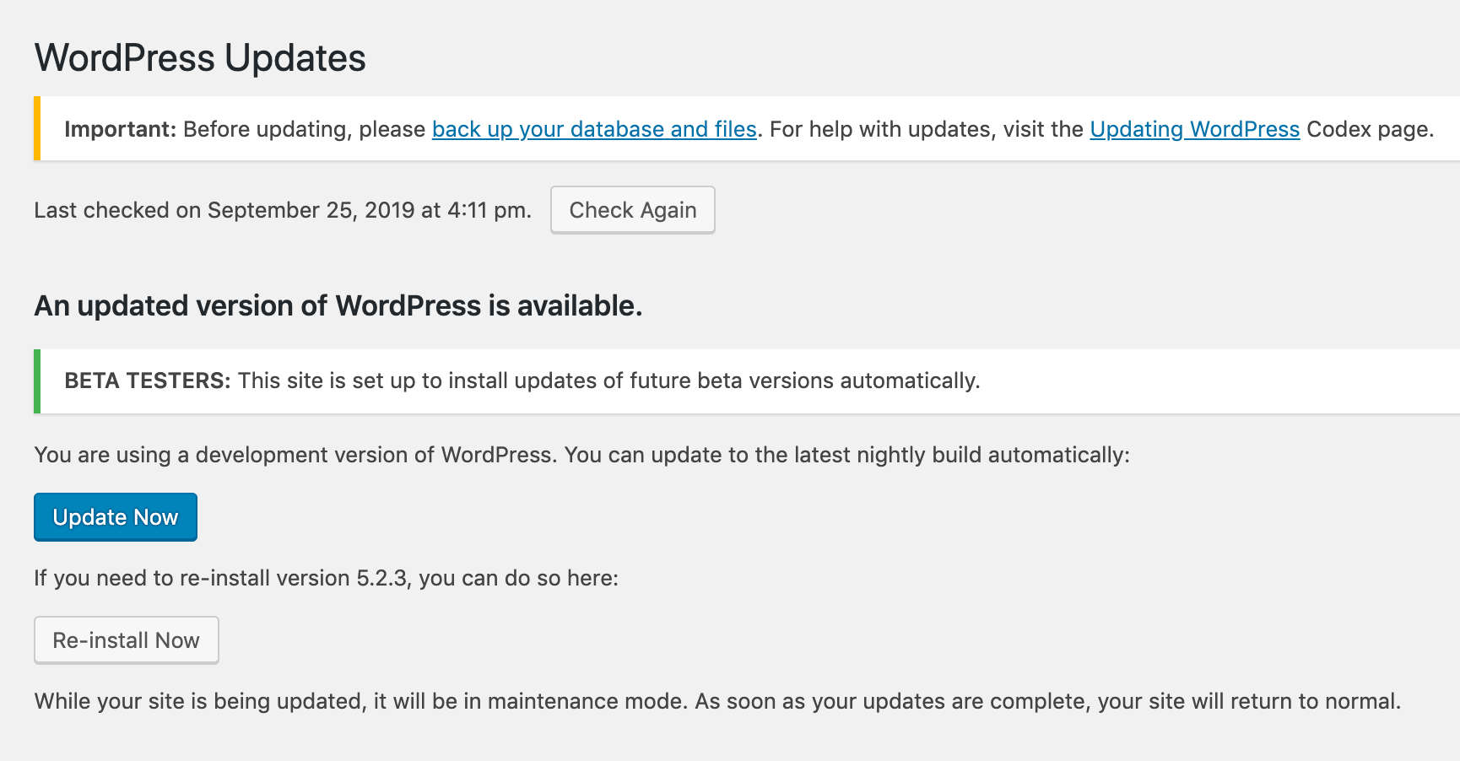Trigger an update check with Check Again
The width and height of the screenshot is (1460, 761).
click(x=632, y=209)
